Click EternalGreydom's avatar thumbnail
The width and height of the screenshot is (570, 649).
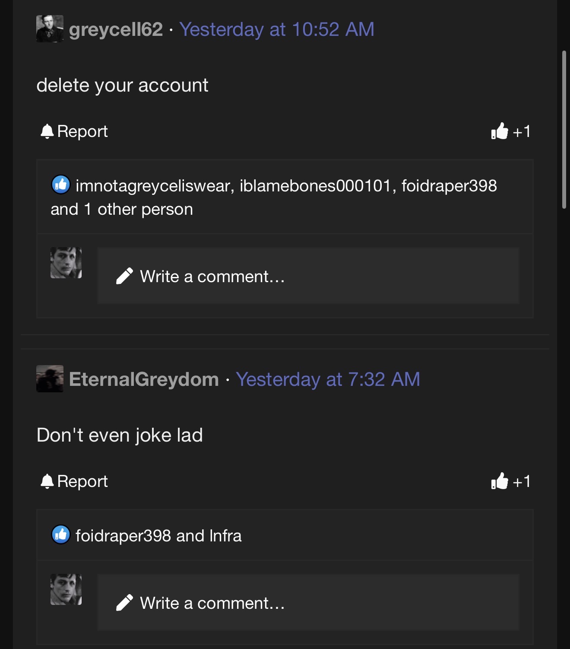click(x=50, y=379)
